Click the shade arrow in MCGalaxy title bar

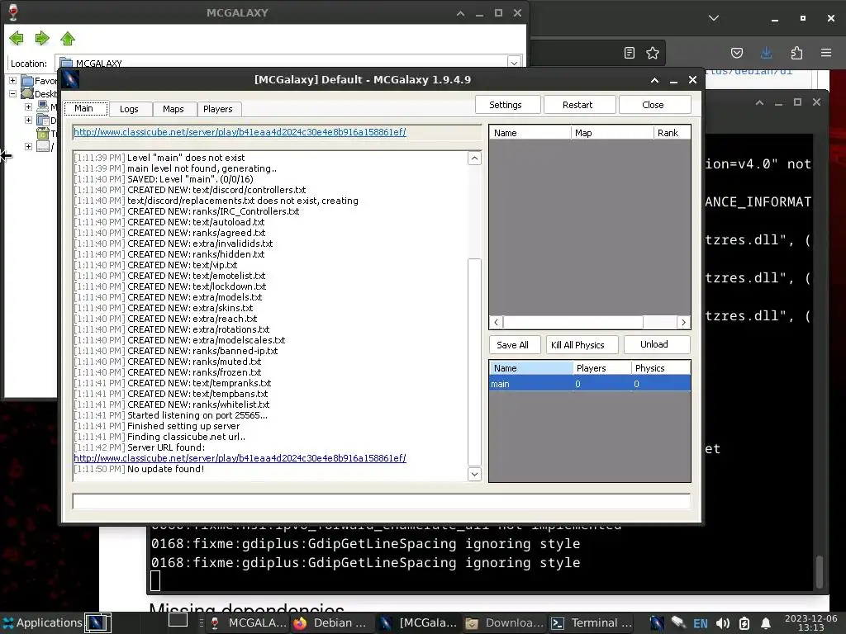[x=654, y=80]
